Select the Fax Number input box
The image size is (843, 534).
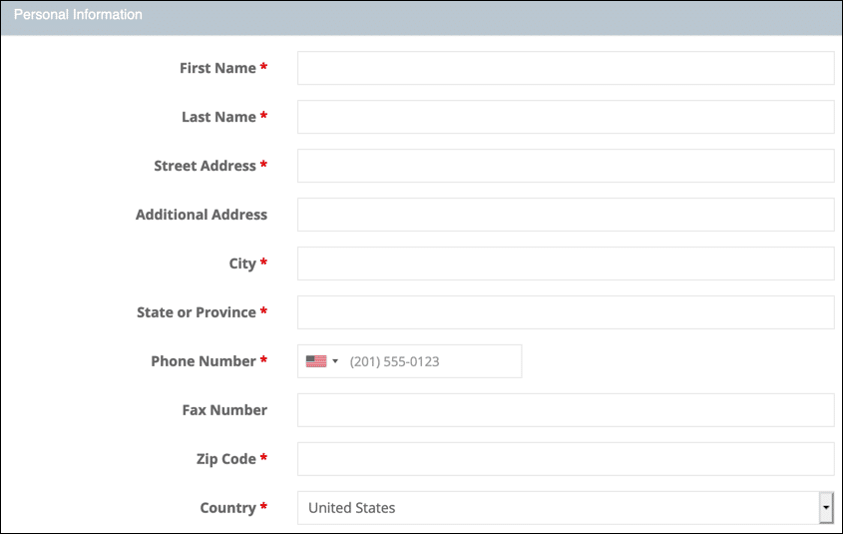click(x=565, y=410)
